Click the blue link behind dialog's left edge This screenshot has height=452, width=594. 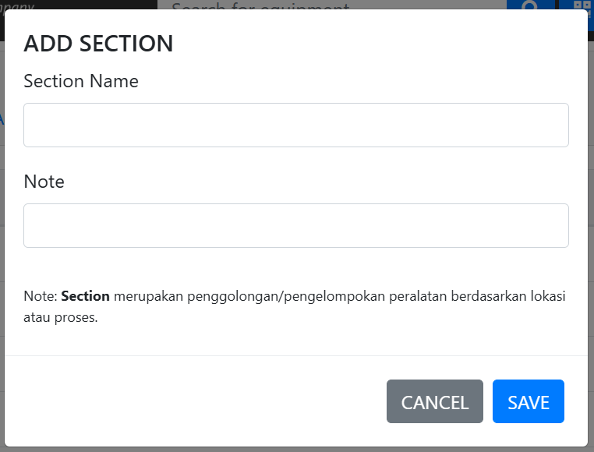click(2, 119)
